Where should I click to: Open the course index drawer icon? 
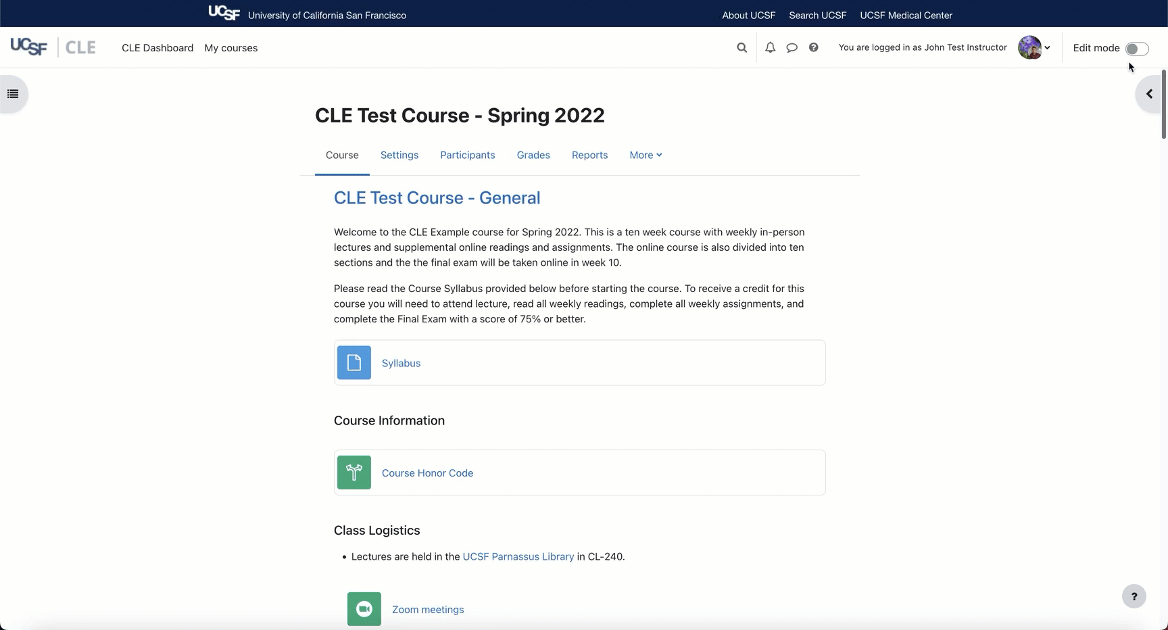point(13,94)
